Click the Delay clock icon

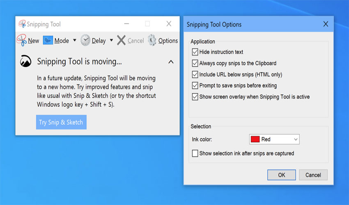tap(85, 40)
